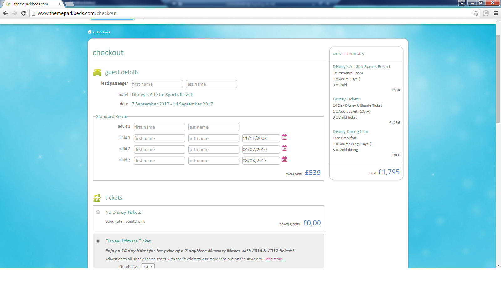Open the checkout breadcrumb link

coord(103,32)
